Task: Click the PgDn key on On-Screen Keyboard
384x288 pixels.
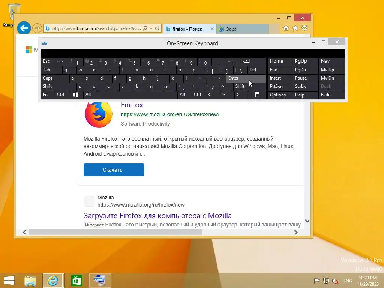Action: pos(306,70)
